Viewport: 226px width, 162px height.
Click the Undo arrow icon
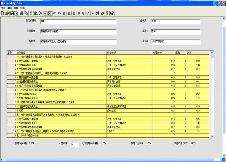click(55, 13)
